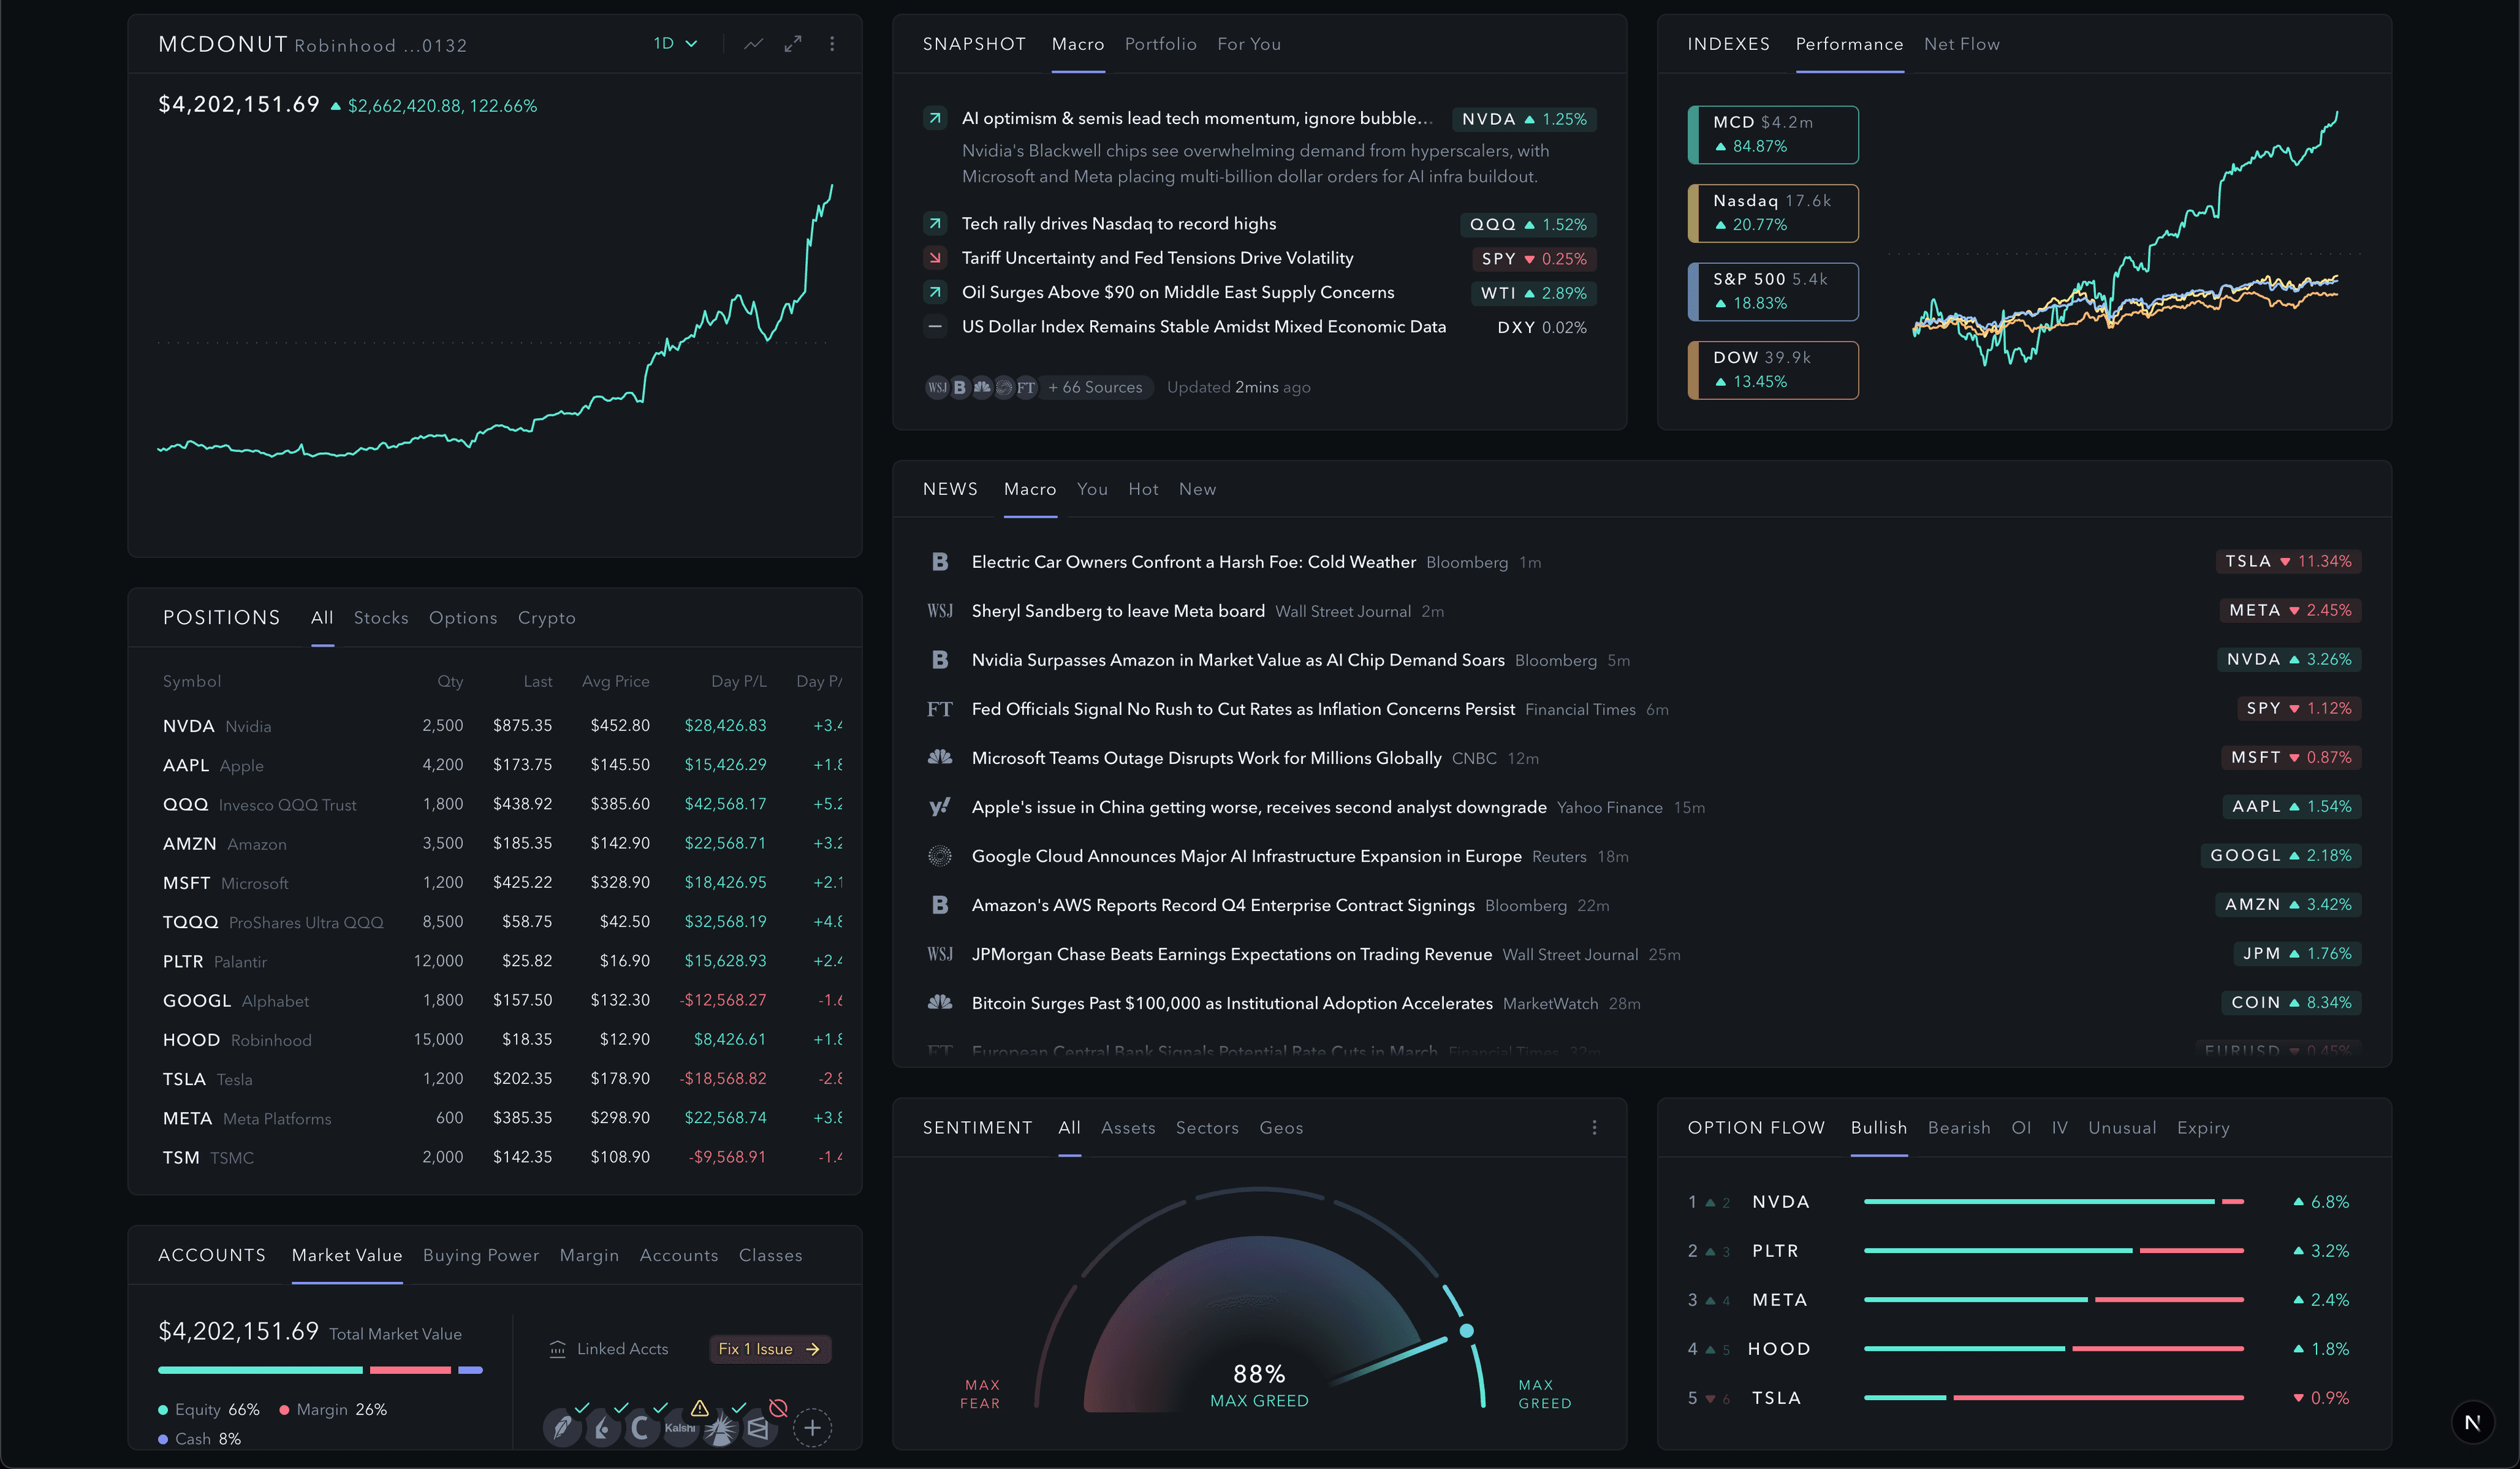Open Margin tab in Accounts
Screen dimensions: 2520x1469
589,1255
